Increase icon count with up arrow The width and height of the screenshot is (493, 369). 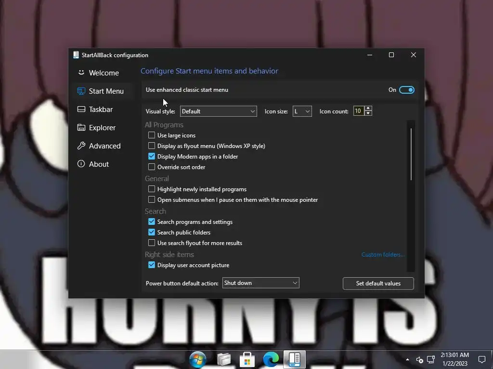pos(368,108)
